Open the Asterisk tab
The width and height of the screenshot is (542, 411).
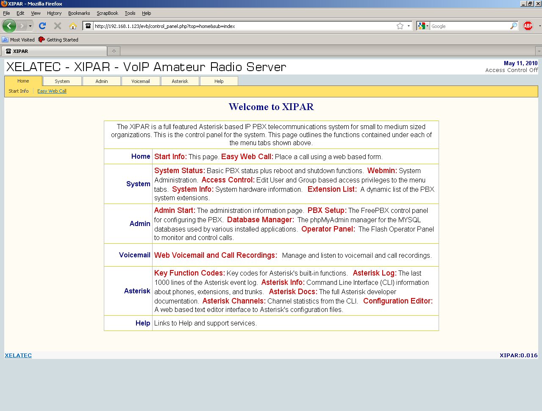[x=180, y=81]
